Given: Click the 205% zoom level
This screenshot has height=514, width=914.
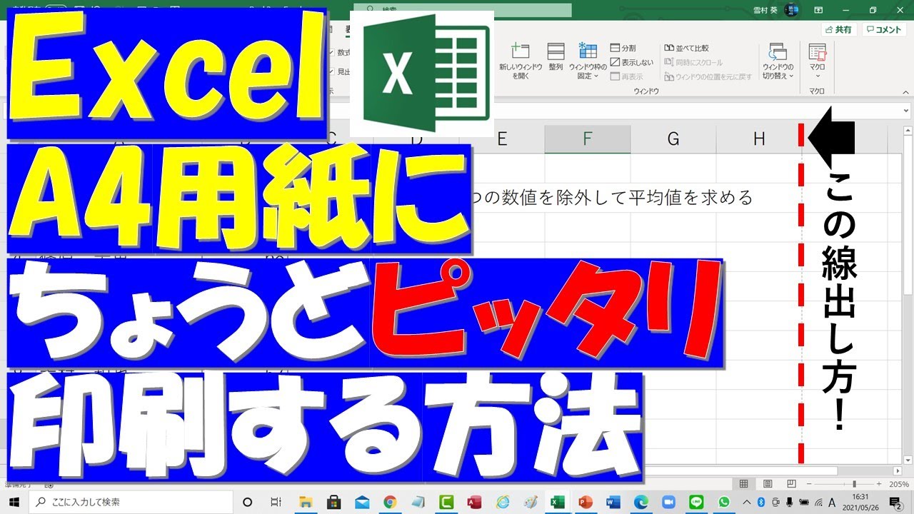Looking at the screenshot, I should [899, 484].
